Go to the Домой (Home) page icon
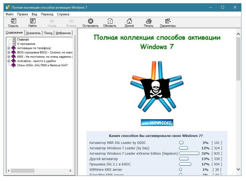 [x=129, y=21]
